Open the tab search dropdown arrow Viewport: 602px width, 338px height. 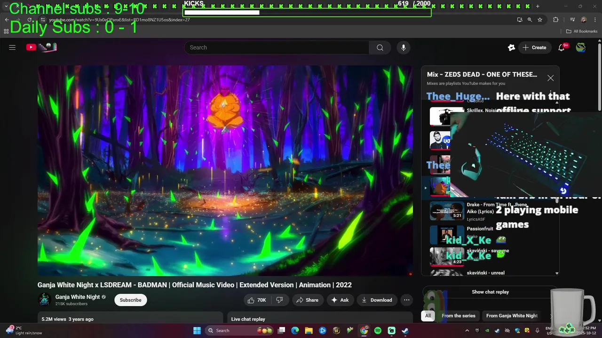[x=6, y=6]
